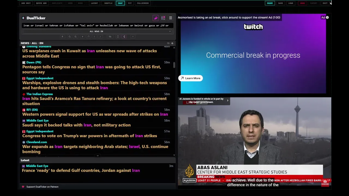Screen dimensions: 349x196
Task: Click the scroll-up arrow at news list top
Action: (x=174, y=47)
